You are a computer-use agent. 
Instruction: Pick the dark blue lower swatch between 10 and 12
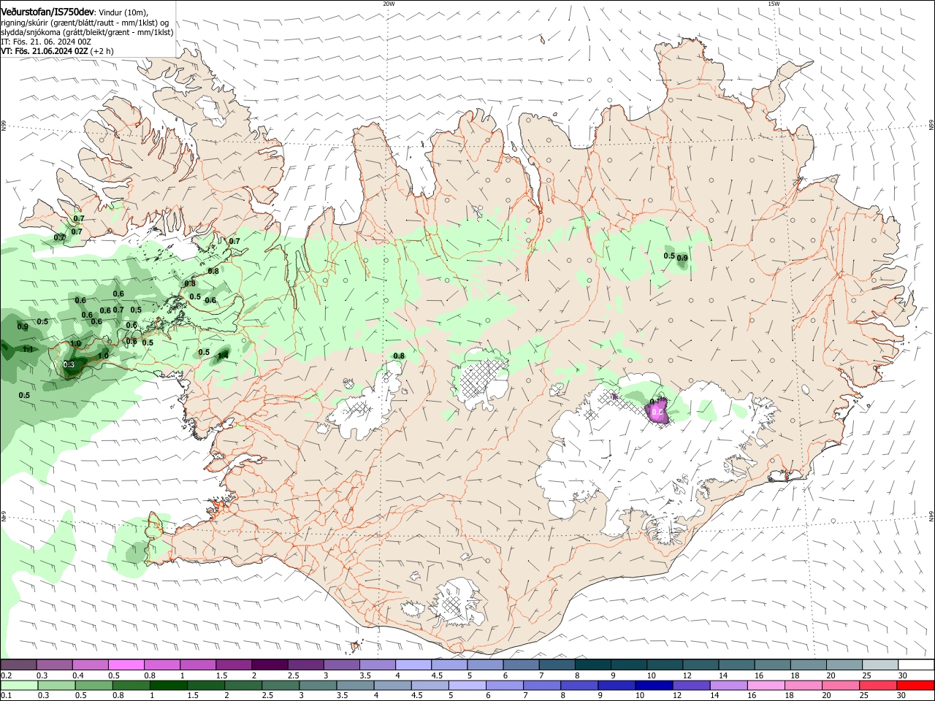(x=653, y=685)
